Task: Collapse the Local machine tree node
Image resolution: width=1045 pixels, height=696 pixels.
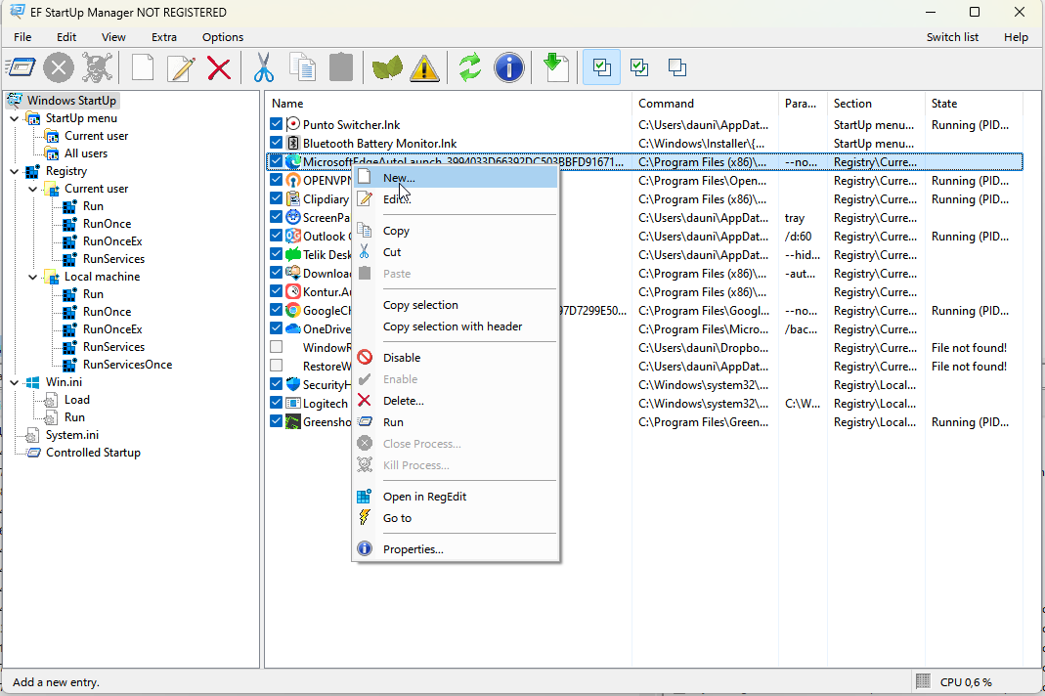Action: tap(32, 277)
